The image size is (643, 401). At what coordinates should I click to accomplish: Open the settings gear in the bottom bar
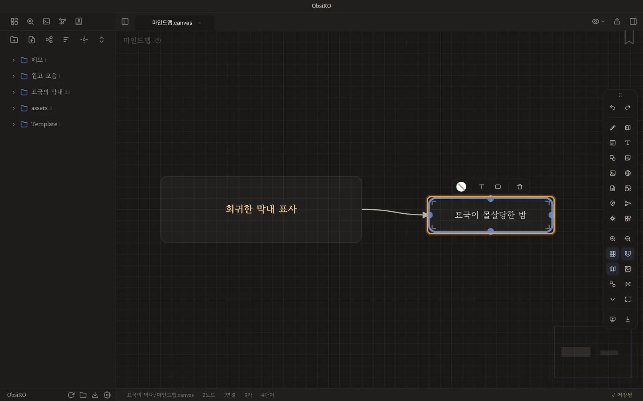[107, 395]
